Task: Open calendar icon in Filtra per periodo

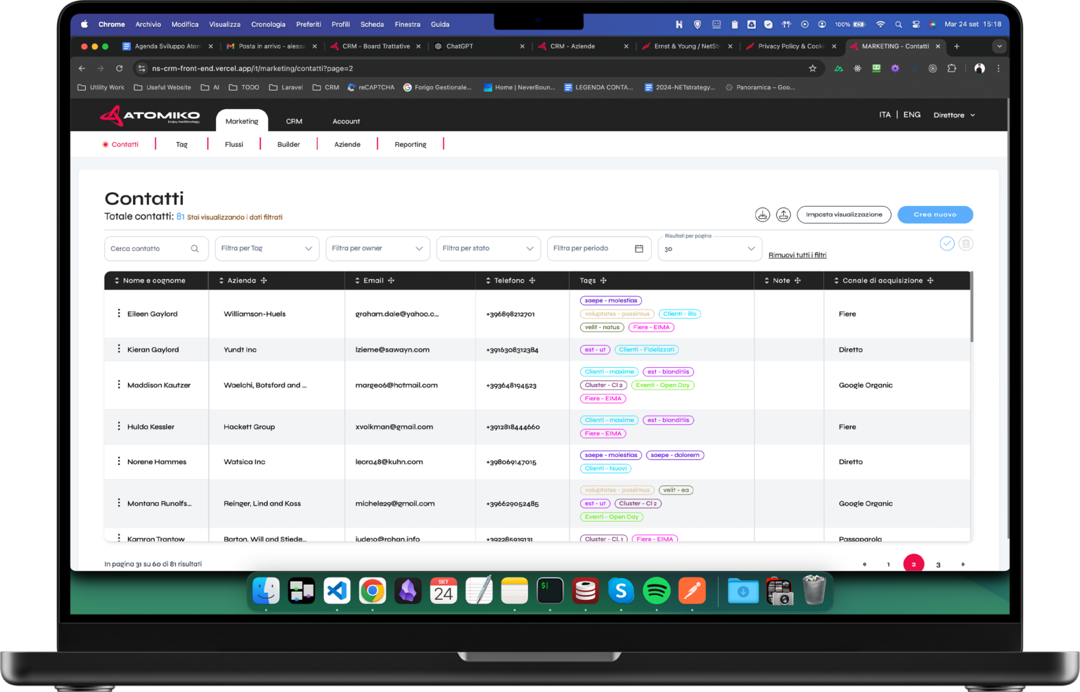Action: click(638, 248)
